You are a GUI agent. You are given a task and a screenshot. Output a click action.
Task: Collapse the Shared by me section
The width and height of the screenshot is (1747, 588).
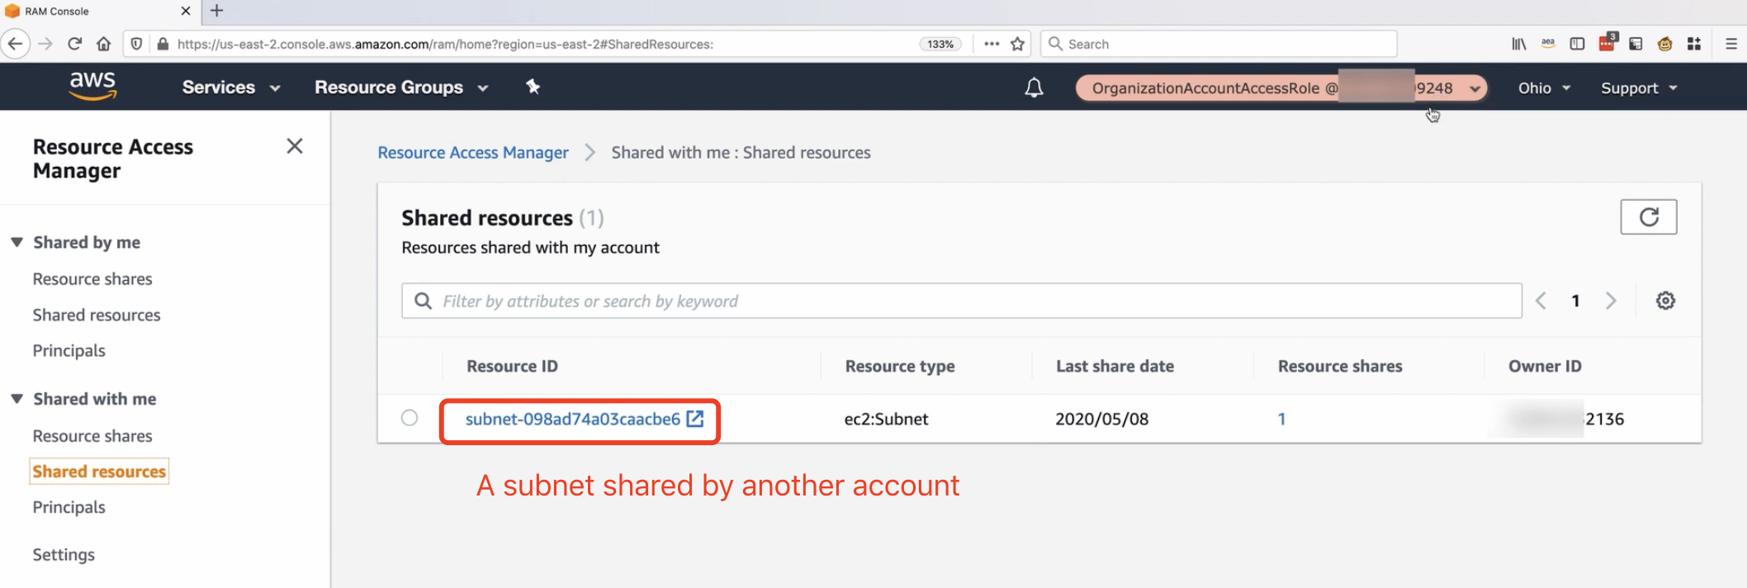pos(17,242)
